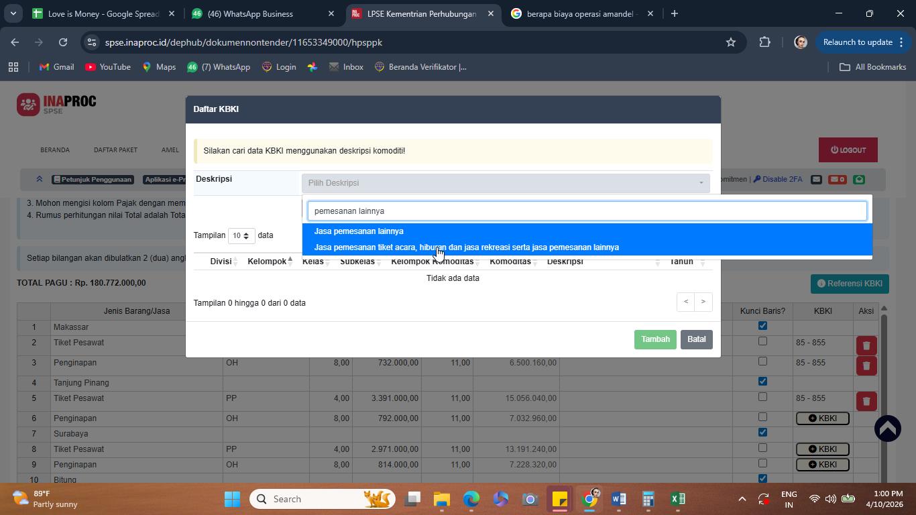Screen dimensions: 916x515
Task: Open BERANDA in site navigation
Action: (55, 150)
